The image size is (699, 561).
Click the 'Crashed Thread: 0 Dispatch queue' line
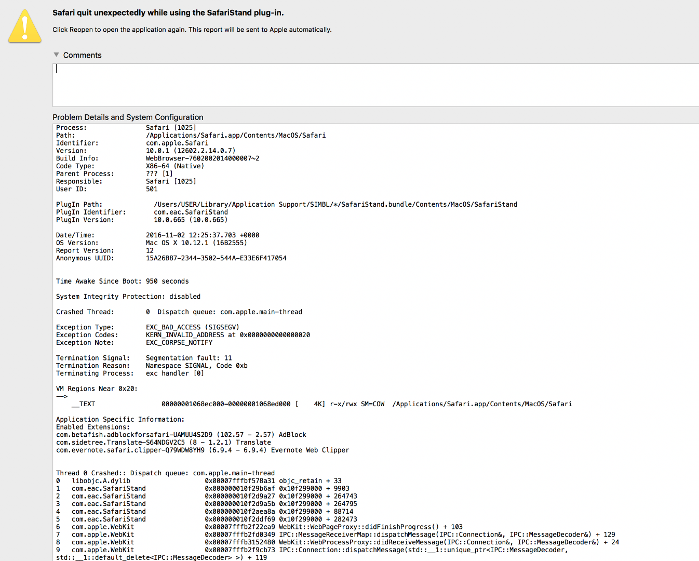coord(179,312)
